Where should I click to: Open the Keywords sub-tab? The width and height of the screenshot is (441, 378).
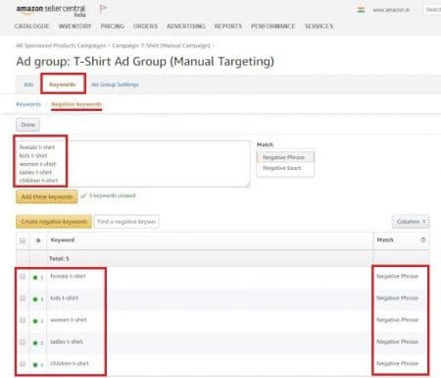28,104
